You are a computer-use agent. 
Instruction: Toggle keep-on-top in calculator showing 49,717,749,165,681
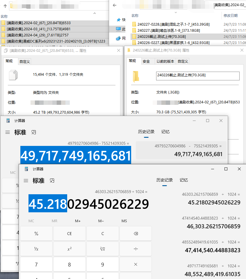(34, 132)
